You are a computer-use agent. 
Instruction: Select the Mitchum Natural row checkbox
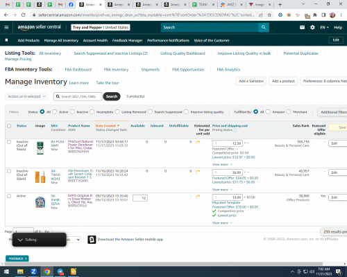click(x=9, y=142)
